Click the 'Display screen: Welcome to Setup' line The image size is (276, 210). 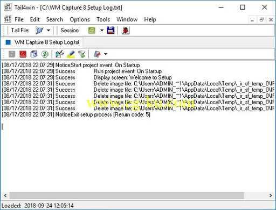click(x=87, y=77)
